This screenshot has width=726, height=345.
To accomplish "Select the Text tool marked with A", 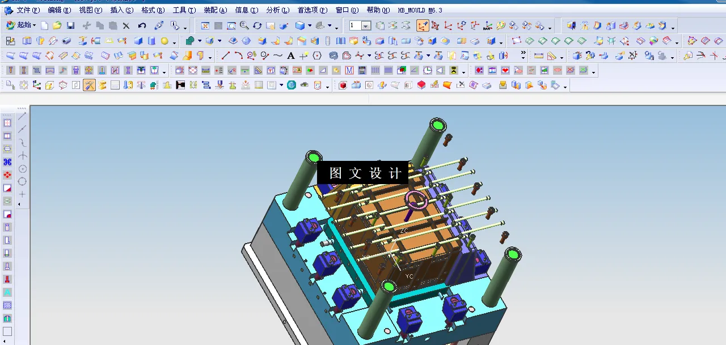I will point(291,56).
